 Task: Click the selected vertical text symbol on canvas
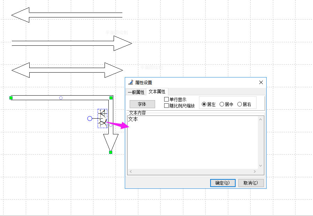[102, 118]
